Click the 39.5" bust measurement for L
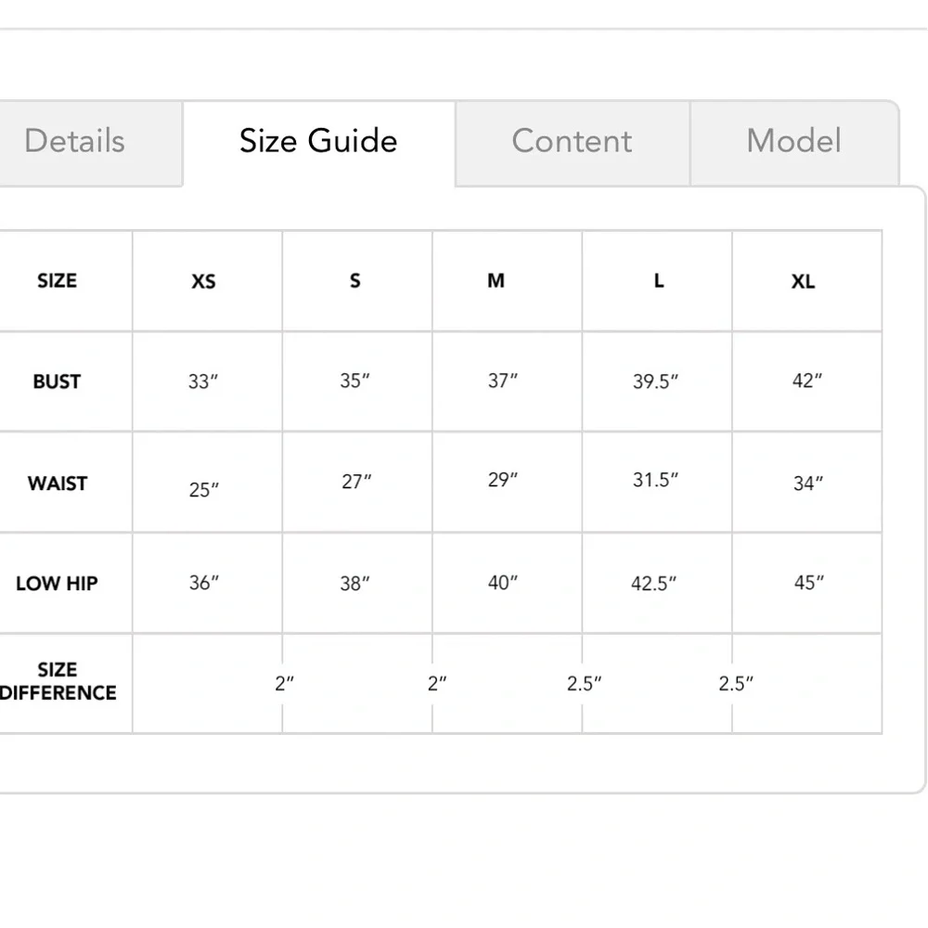This screenshot has height=928, width=928. point(656,382)
